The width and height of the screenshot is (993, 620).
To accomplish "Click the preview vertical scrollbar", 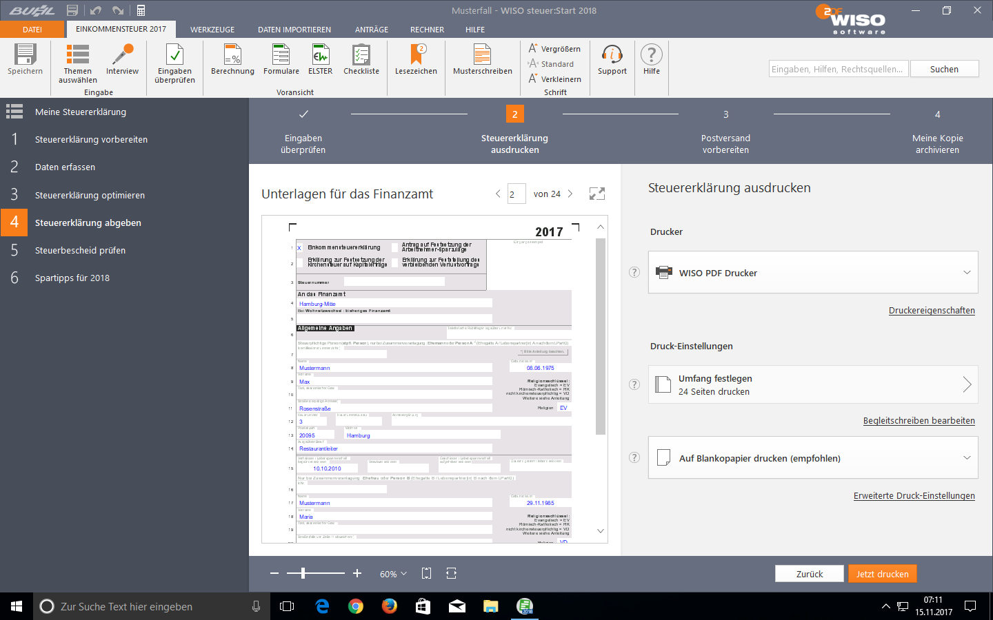I will tap(600, 336).
